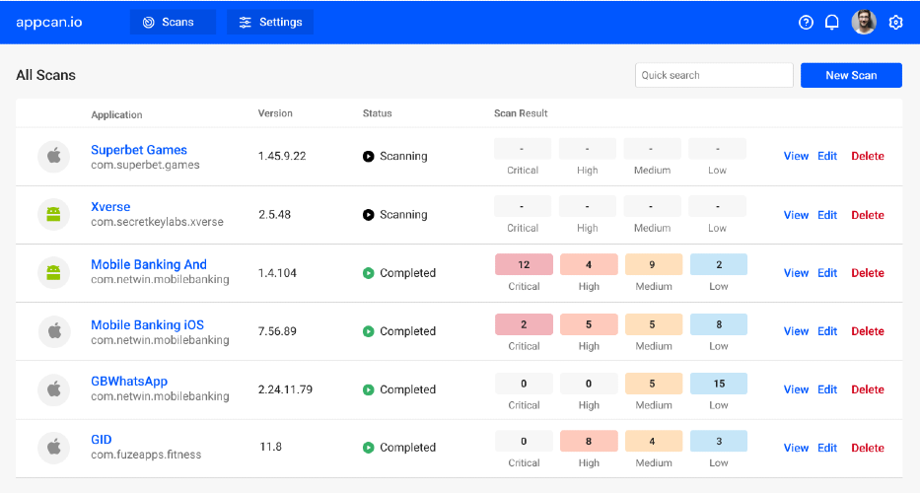View the GBWhatsApp scan
This screenshot has height=493, width=920.
pyautogui.click(x=796, y=389)
